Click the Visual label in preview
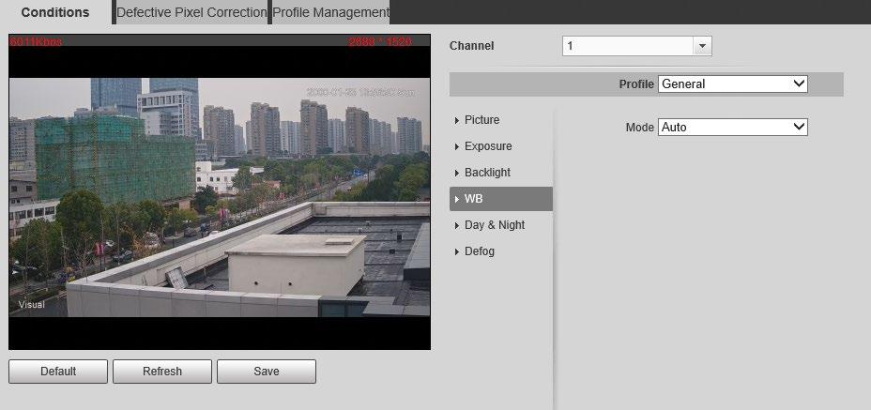 click(x=32, y=304)
